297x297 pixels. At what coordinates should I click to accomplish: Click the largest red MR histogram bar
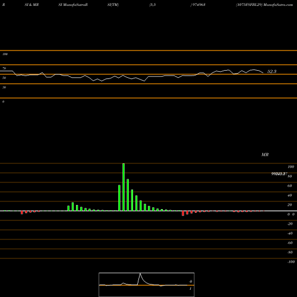[183, 213]
